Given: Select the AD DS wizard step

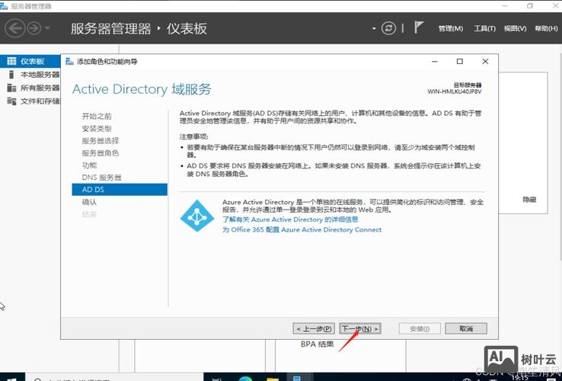Looking at the screenshot, I should (x=120, y=190).
